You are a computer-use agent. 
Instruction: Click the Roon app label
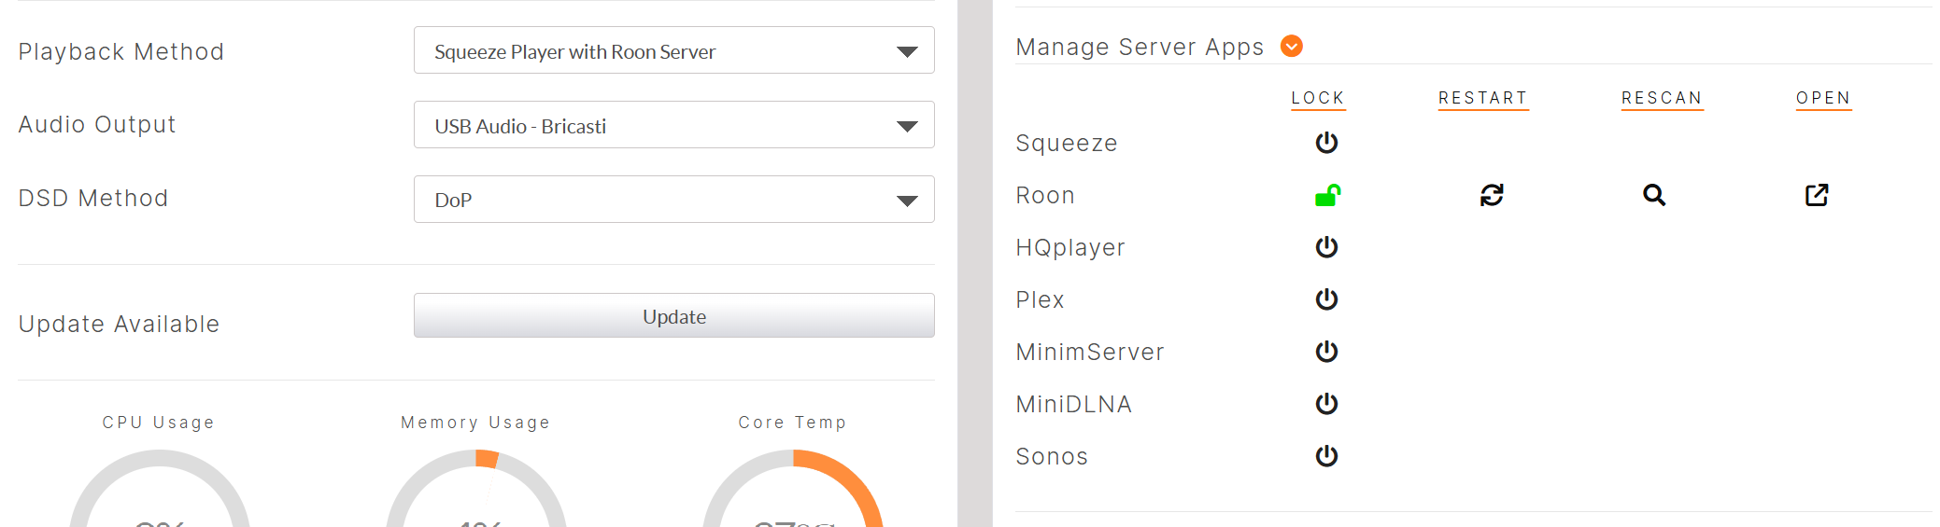point(1045,195)
